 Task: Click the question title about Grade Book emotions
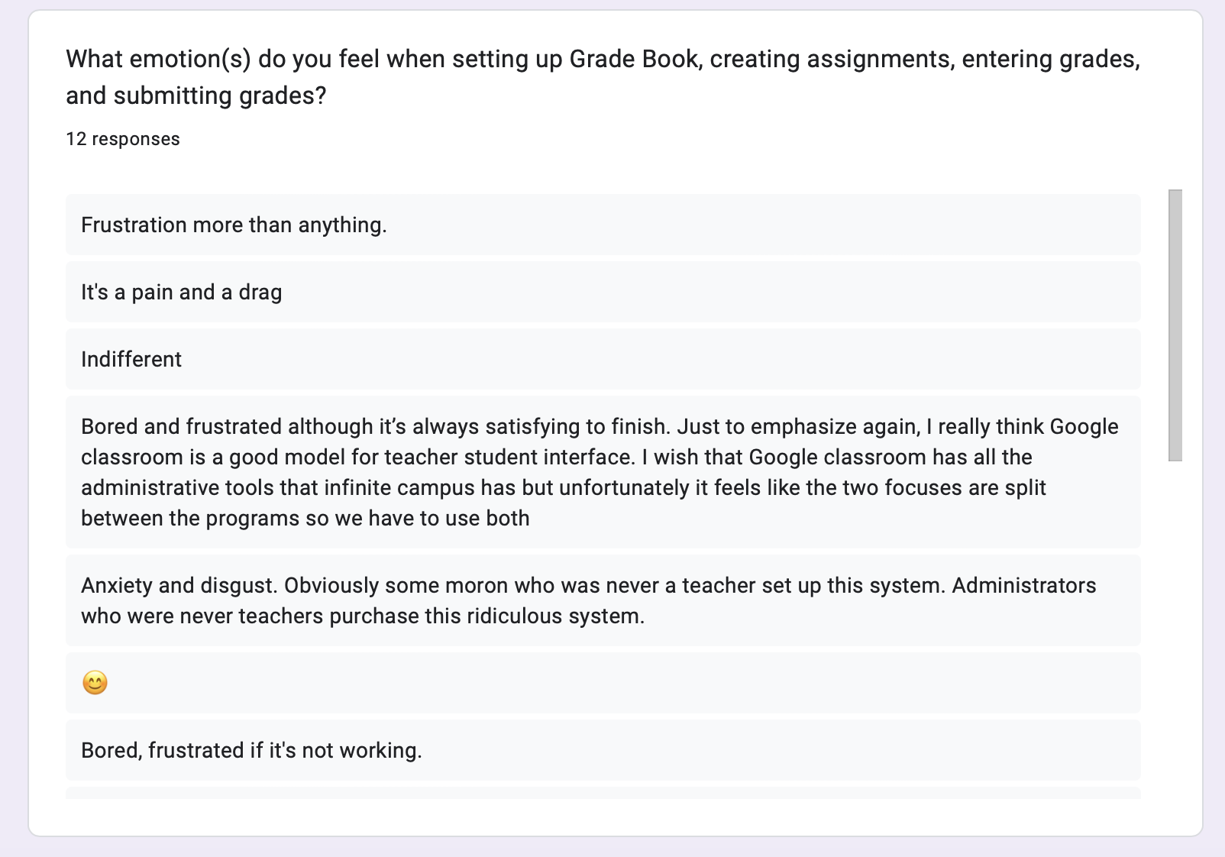point(602,76)
